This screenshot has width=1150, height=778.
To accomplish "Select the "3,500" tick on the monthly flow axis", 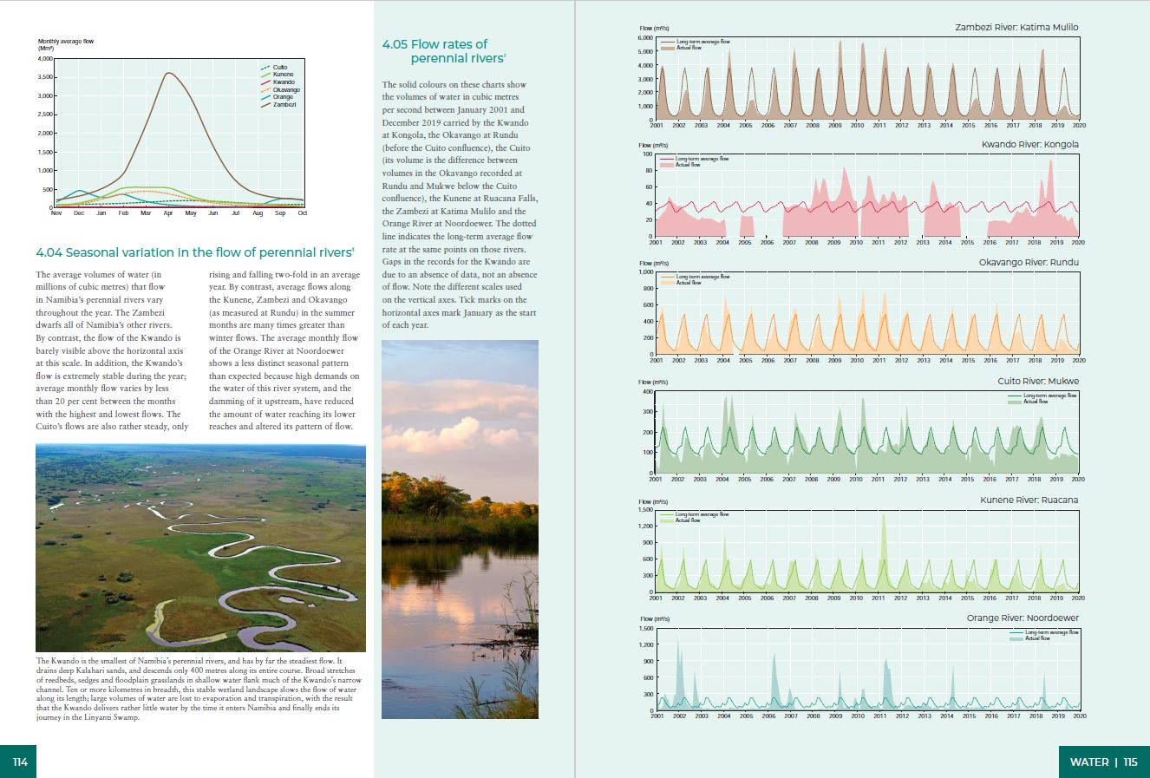I will pos(45,77).
